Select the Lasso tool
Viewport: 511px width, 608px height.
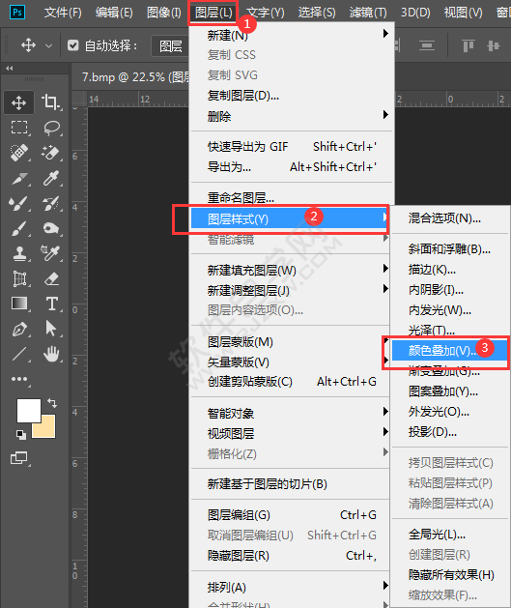(x=51, y=128)
